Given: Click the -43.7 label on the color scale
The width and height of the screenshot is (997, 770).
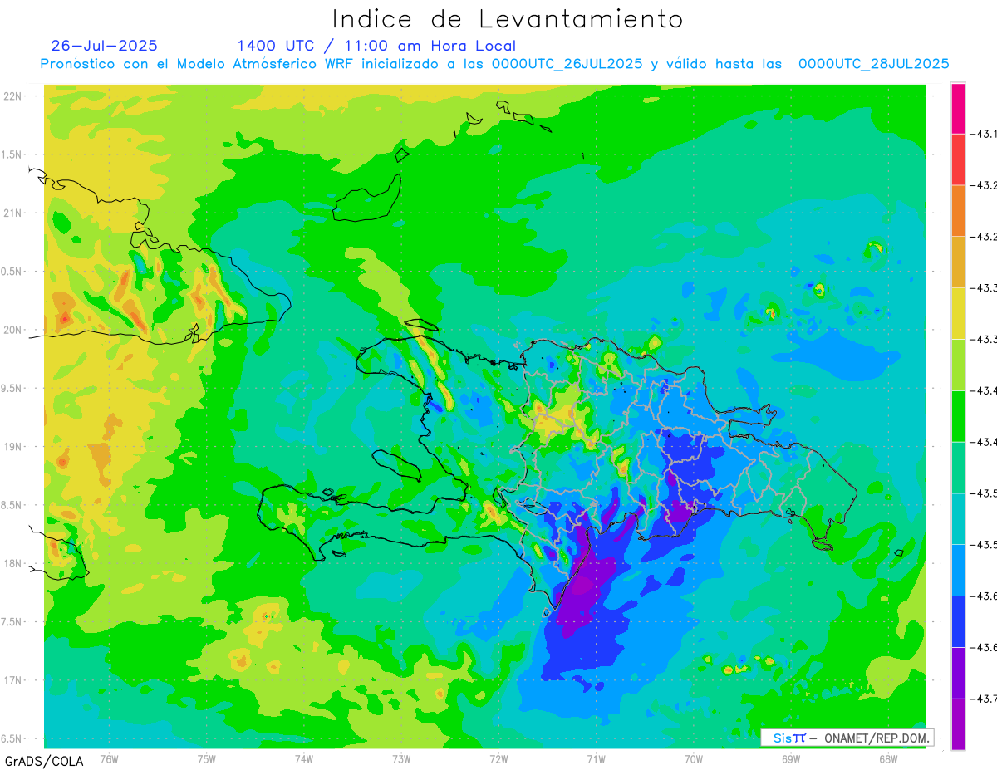Looking at the screenshot, I should pyautogui.click(x=984, y=699).
